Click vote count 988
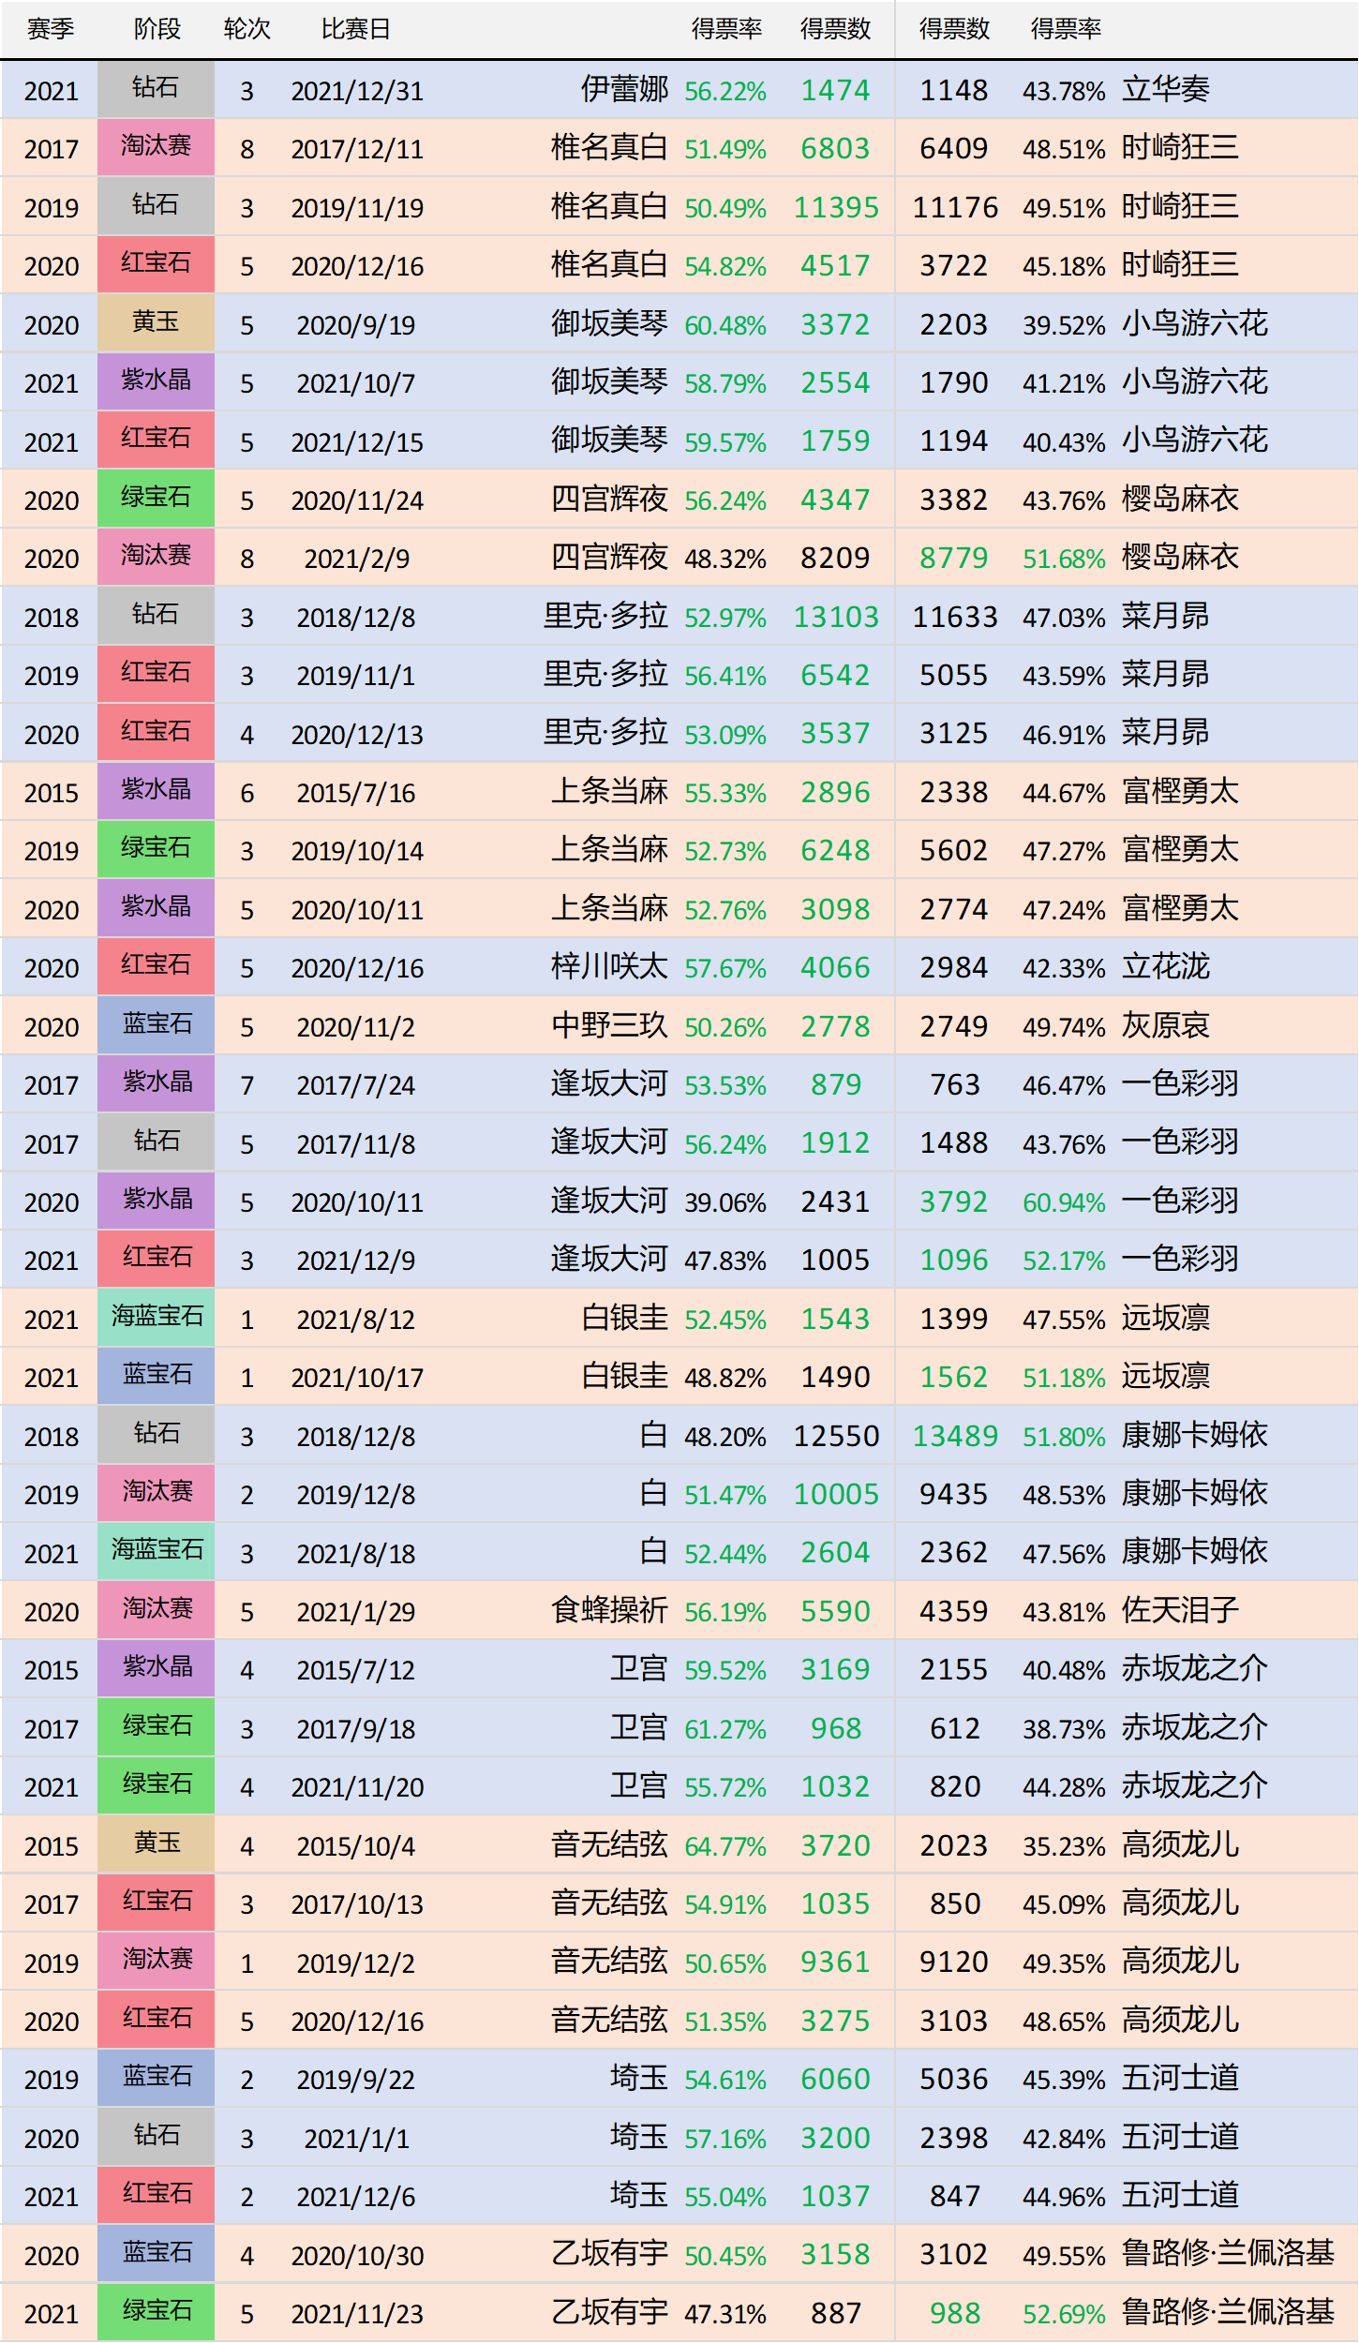This screenshot has width=1359, height=2343. tap(955, 2314)
